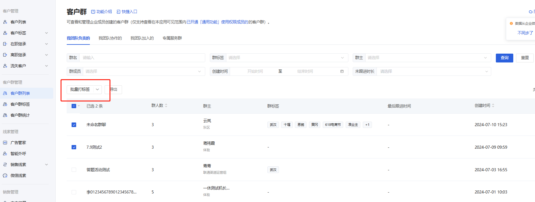
Task: Click the group name 答题活动测试
Action: [x=98, y=170]
